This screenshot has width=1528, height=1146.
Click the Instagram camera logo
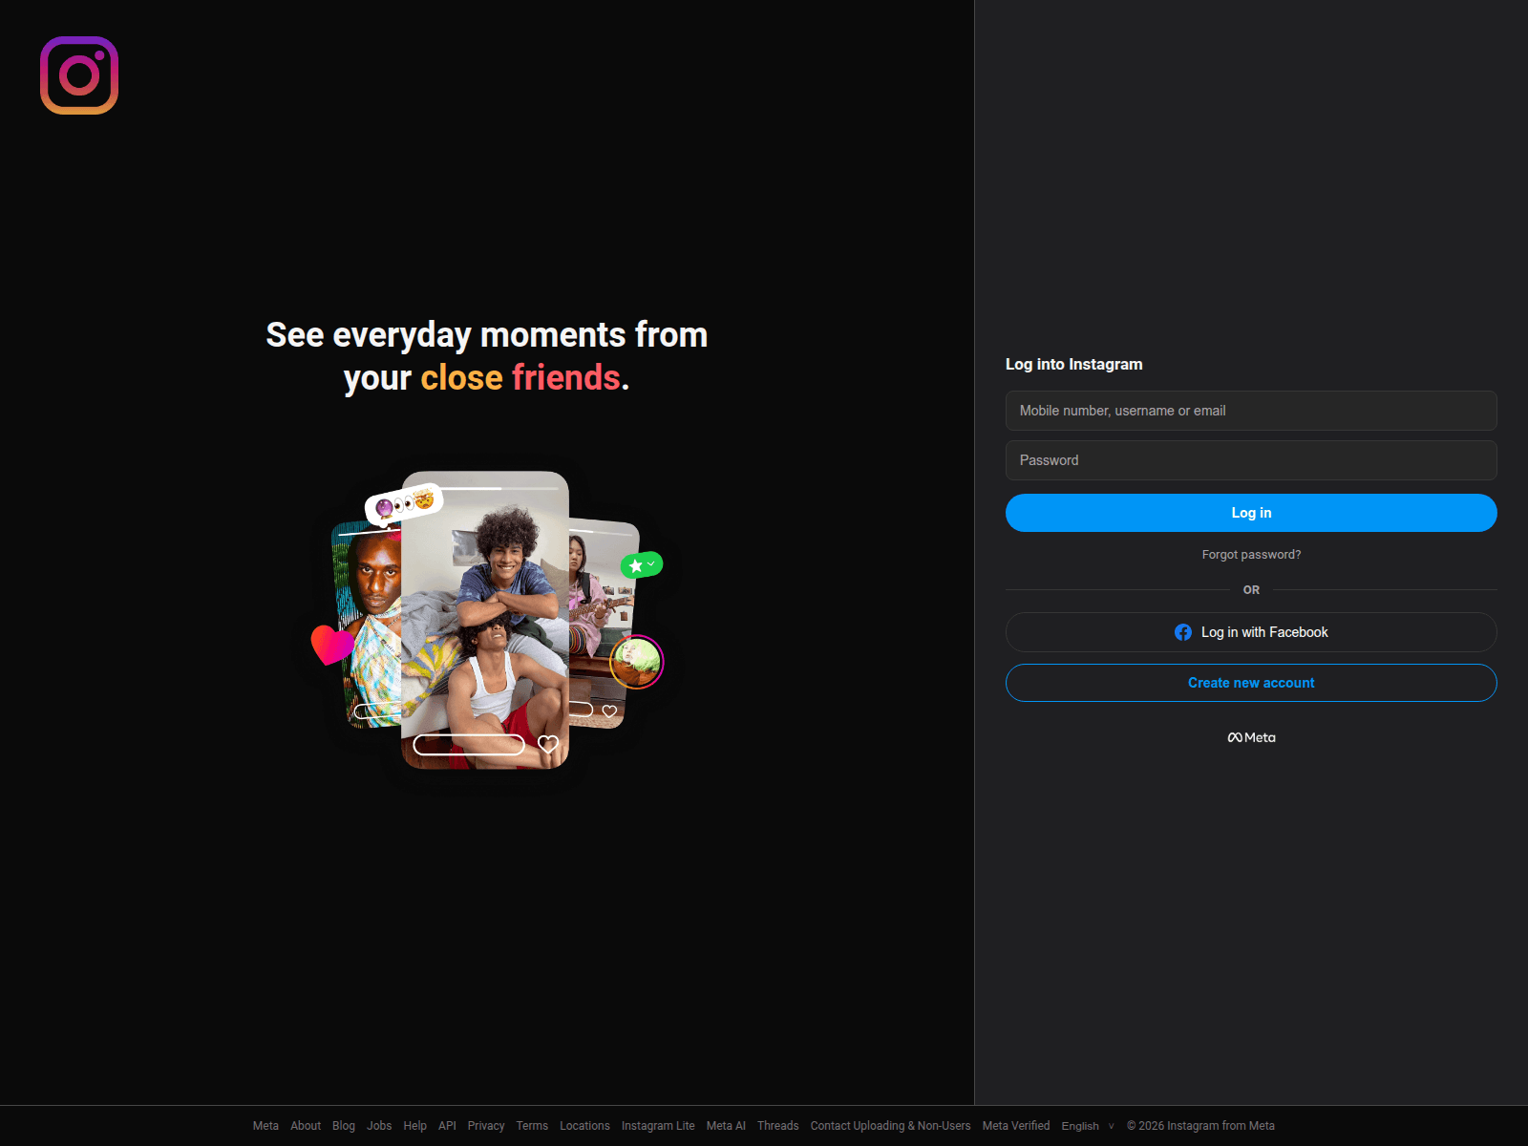(78, 74)
